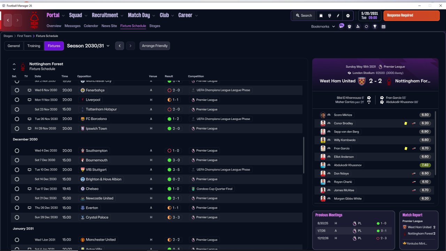Click the Carabao Cup icon in the Chelsea row
This screenshot has height=251, width=446.
tap(193, 189)
